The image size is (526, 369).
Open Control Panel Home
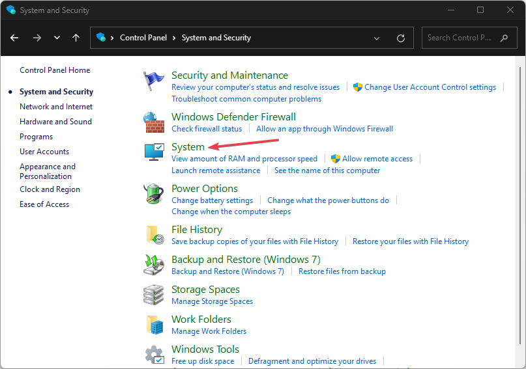pyautogui.click(x=55, y=70)
